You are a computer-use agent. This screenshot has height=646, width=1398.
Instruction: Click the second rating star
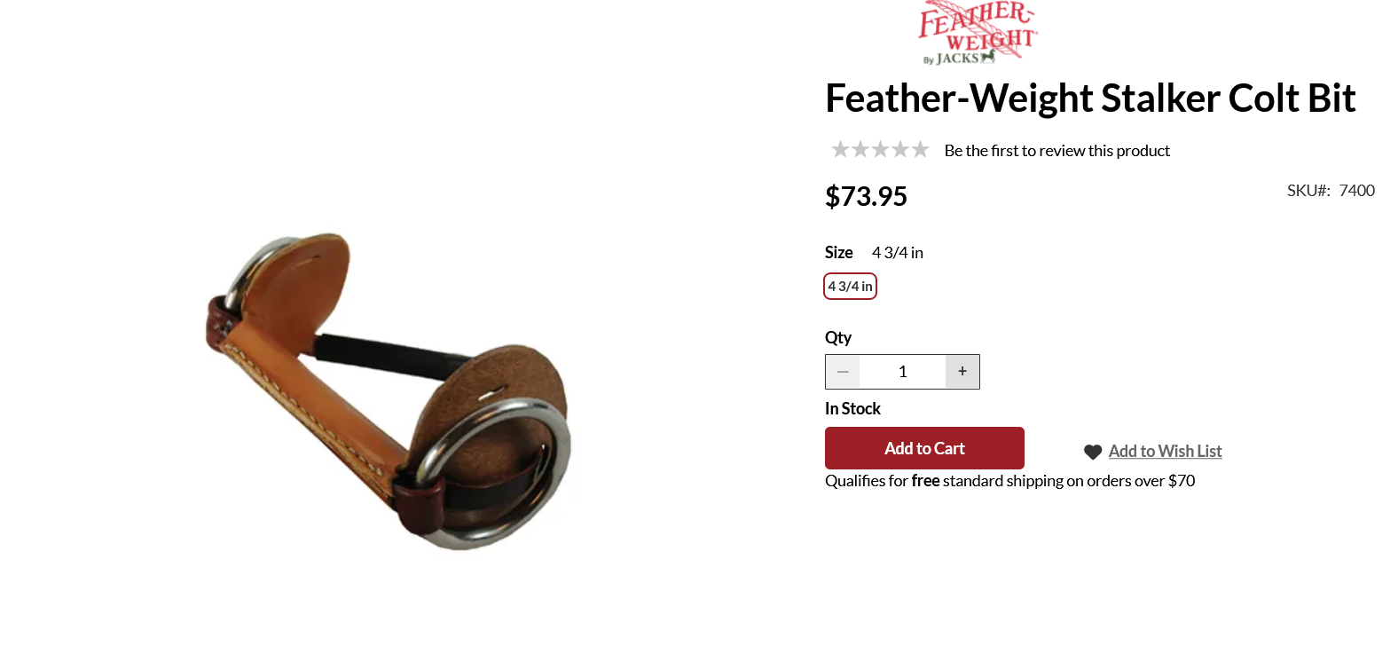860,149
